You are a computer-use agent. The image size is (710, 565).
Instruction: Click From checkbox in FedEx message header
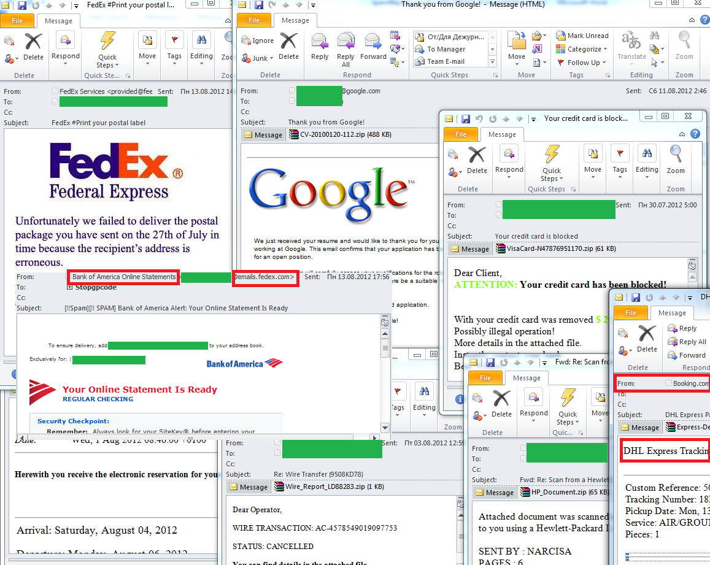pyautogui.click(x=55, y=91)
